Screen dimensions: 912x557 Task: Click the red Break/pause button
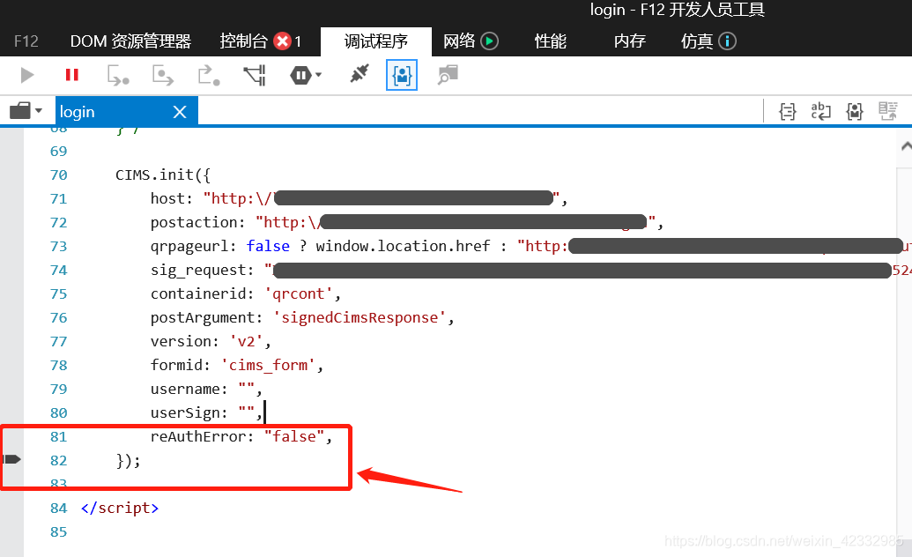click(72, 75)
